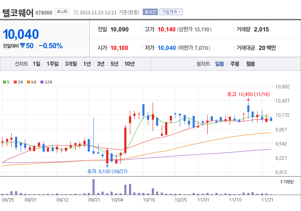Click the 실시간 button
The height and width of the screenshot is (211, 301).
tap(150, 12)
